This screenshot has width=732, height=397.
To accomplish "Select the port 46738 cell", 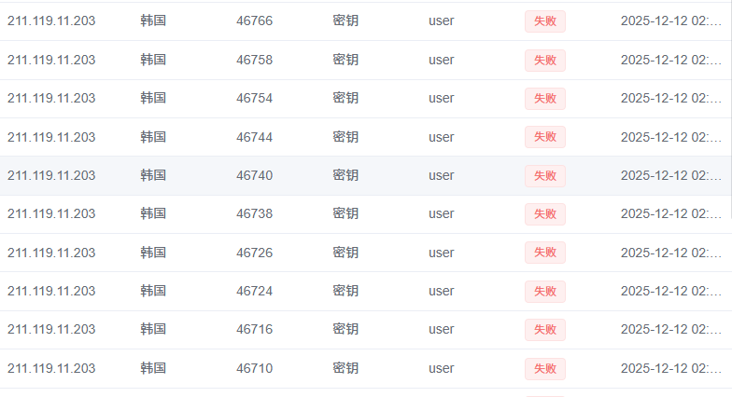I will tap(254, 213).
